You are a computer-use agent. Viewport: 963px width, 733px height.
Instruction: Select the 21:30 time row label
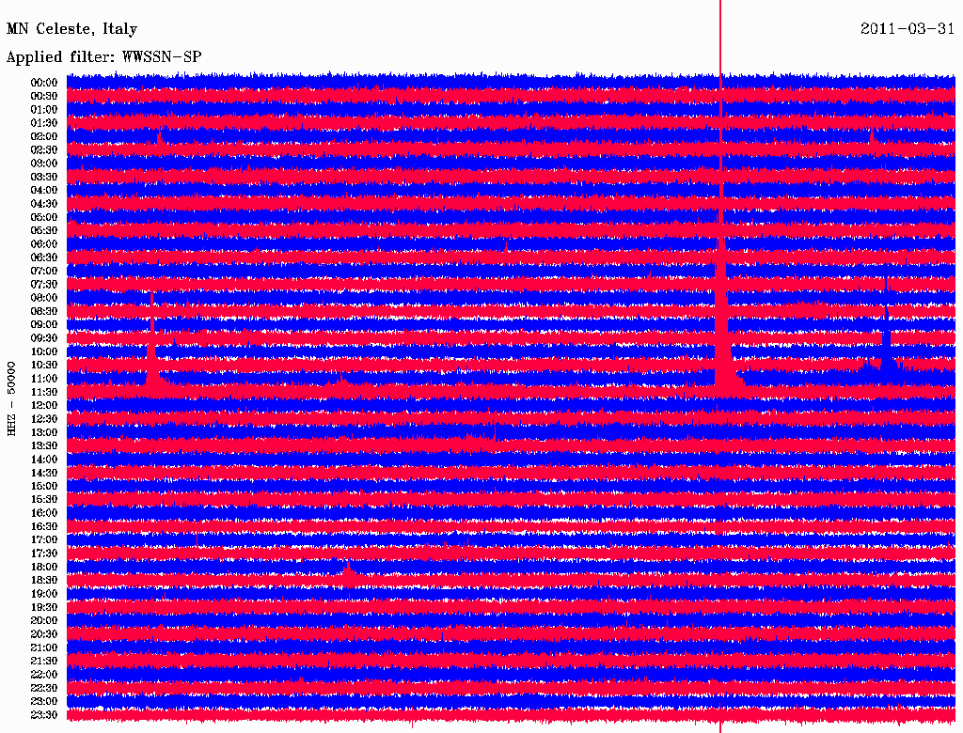pyautogui.click(x=44, y=661)
